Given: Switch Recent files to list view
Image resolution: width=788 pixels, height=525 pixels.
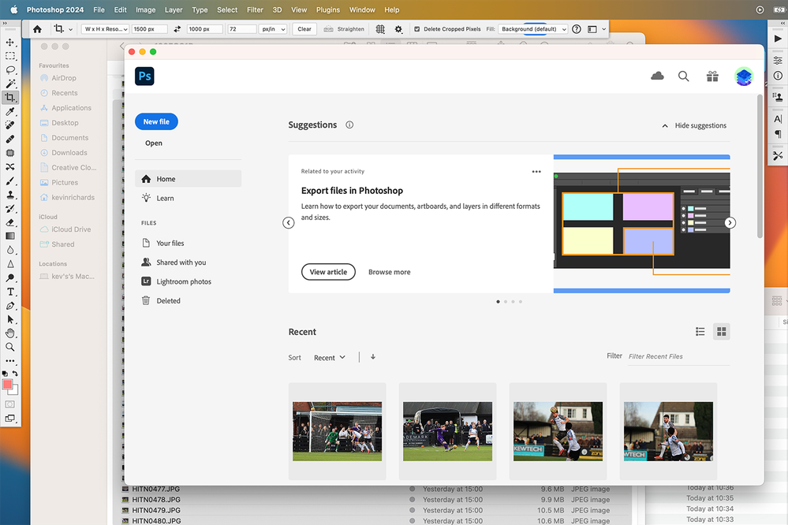Looking at the screenshot, I should coord(700,331).
